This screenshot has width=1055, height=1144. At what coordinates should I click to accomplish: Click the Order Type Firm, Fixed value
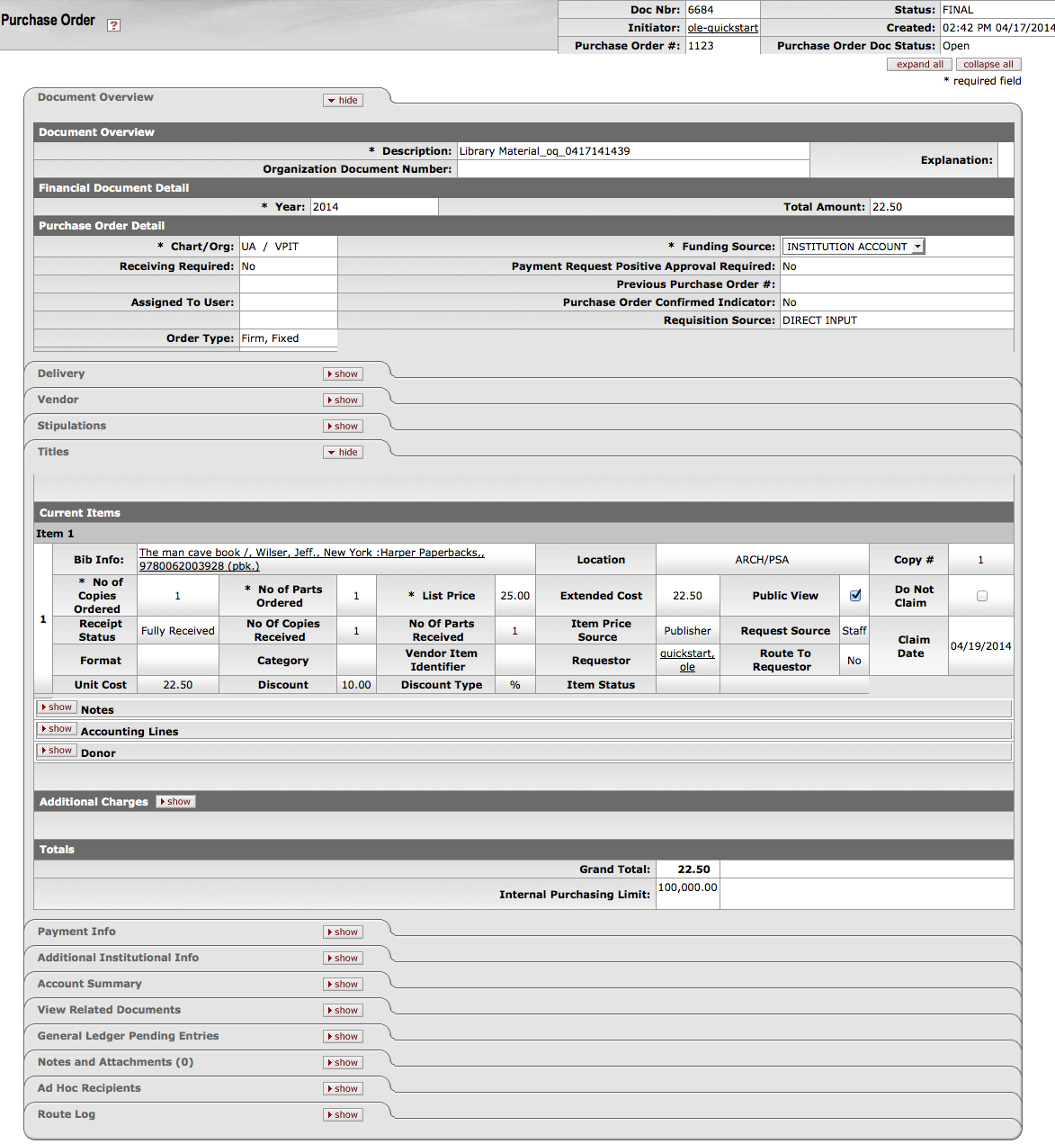pos(270,338)
